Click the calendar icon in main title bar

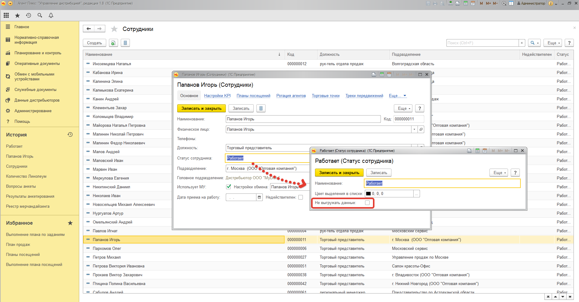(x=473, y=3)
